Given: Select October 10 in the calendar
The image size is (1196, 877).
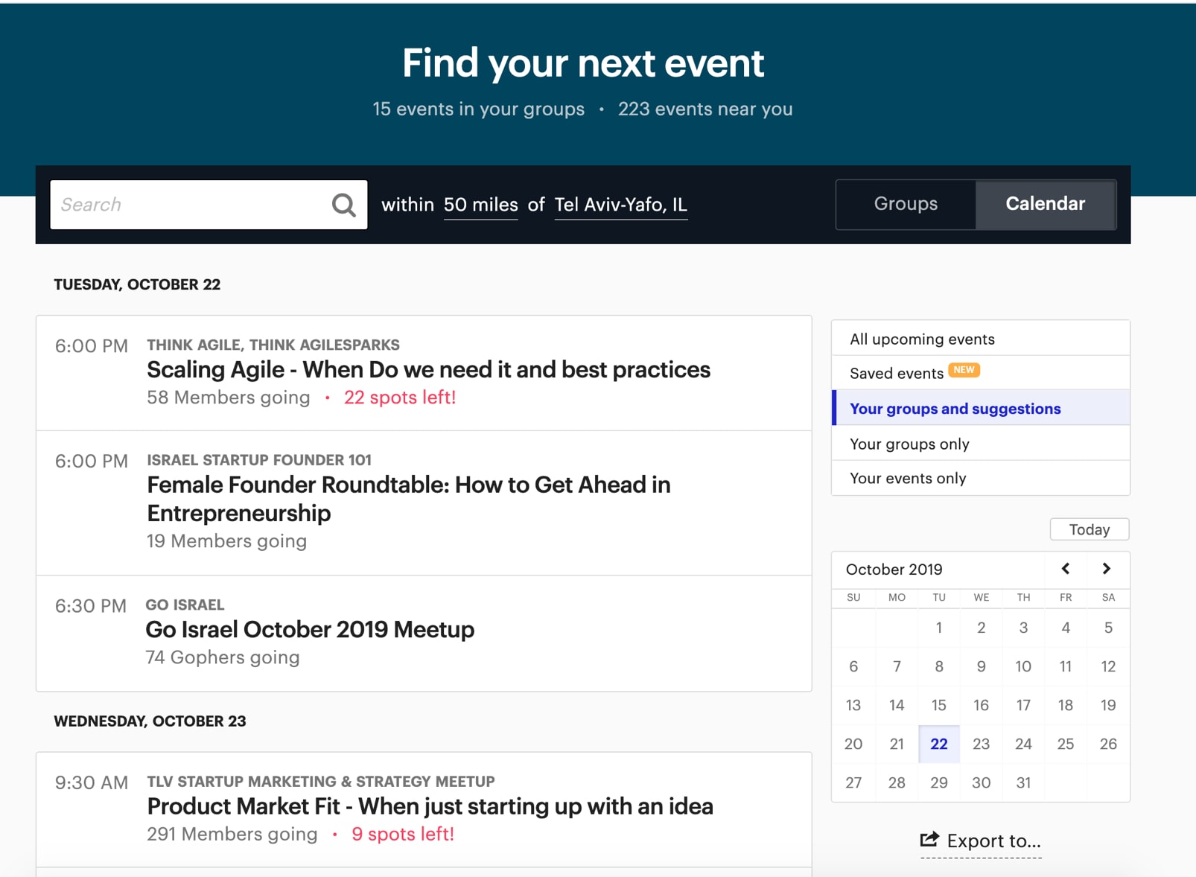Looking at the screenshot, I should [x=1023, y=666].
